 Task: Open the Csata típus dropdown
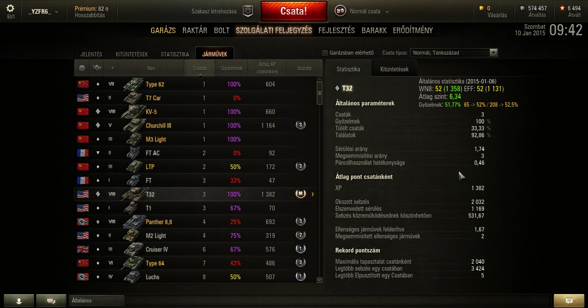[x=454, y=53]
